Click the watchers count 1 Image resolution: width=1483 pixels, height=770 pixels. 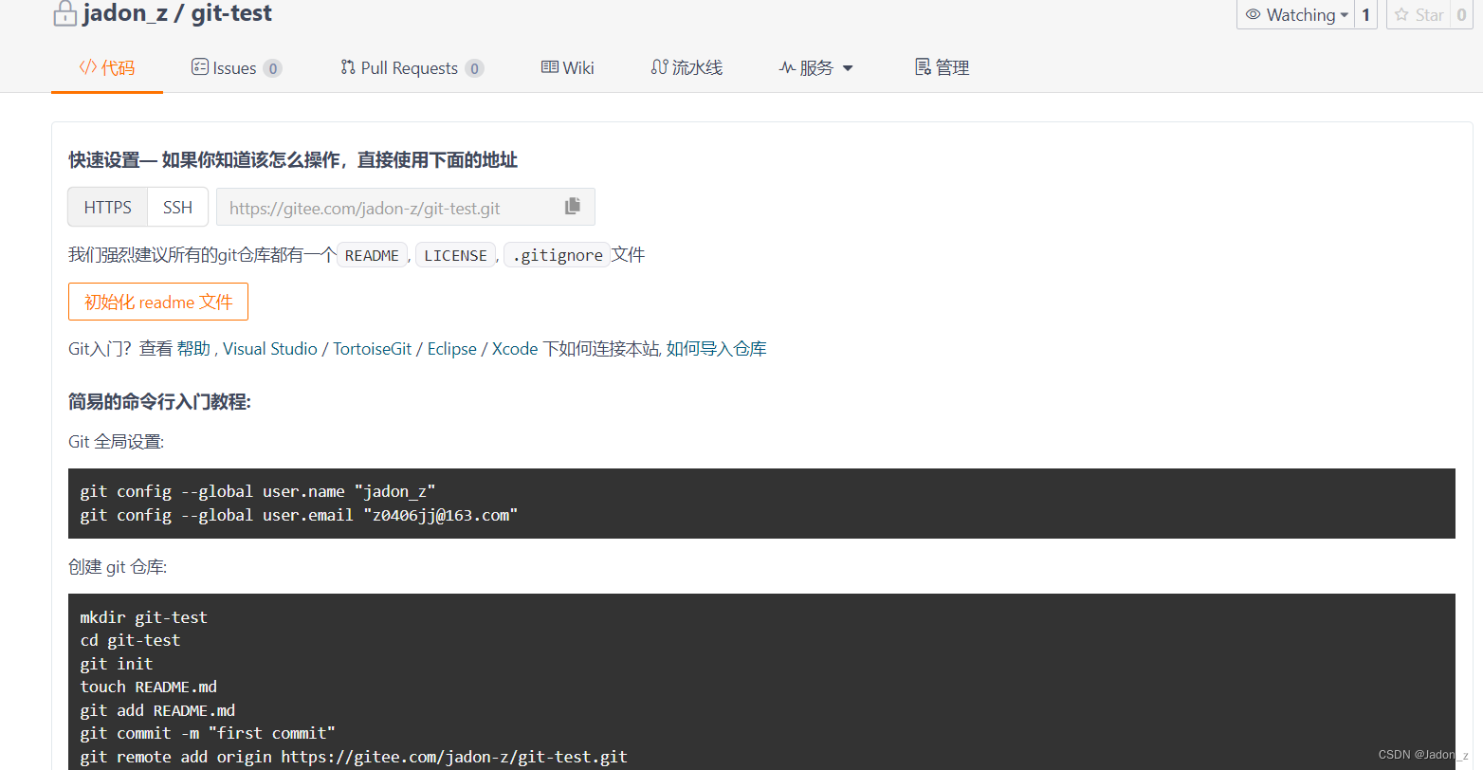click(x=1365, y=14)
